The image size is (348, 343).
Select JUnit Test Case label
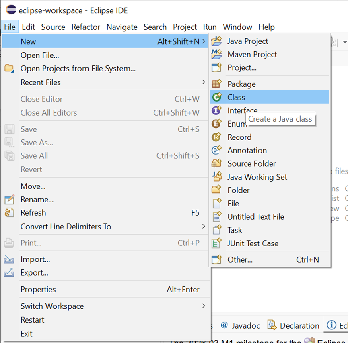[253, 243]
